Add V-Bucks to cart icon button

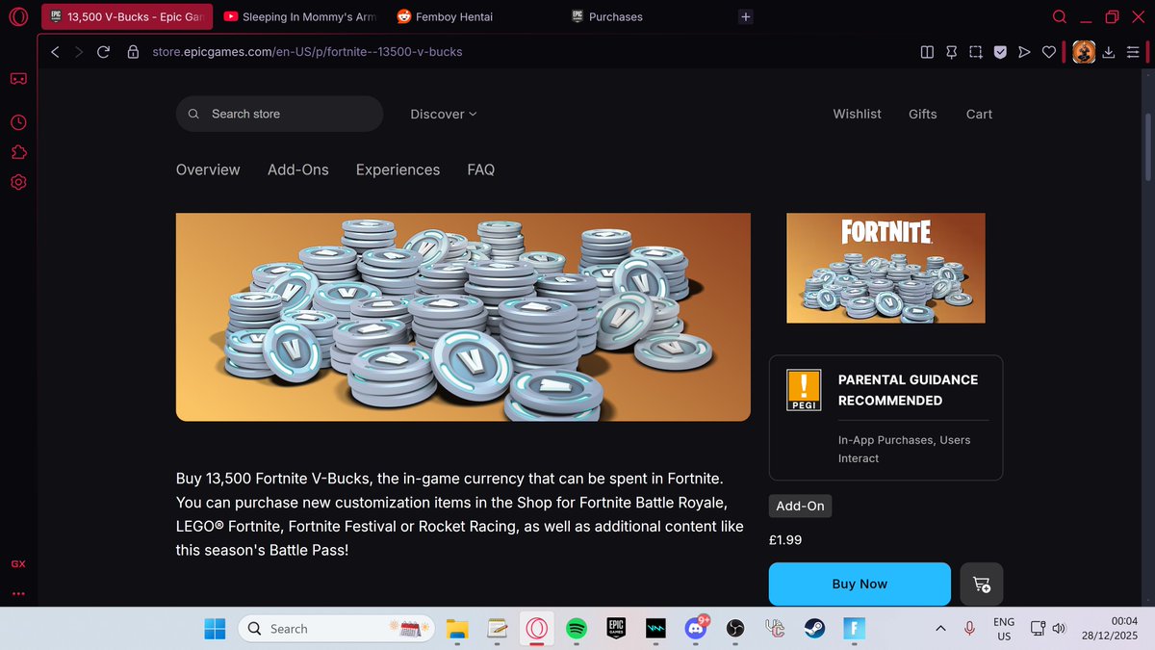tap(982, 584)
